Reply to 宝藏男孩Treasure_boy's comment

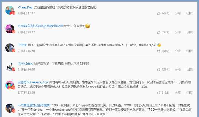[x=190, y=92]
